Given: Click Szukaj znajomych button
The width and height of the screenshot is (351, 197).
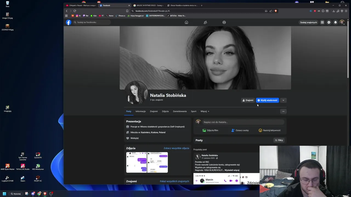Looking at the screenshot, I should point(308,22).
